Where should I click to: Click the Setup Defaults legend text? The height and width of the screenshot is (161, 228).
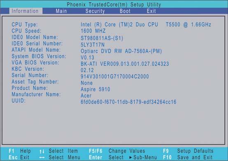coord(195,151)
